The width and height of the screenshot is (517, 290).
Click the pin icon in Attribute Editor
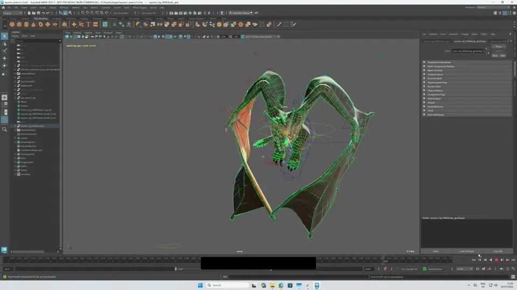[x=510, y=34]
